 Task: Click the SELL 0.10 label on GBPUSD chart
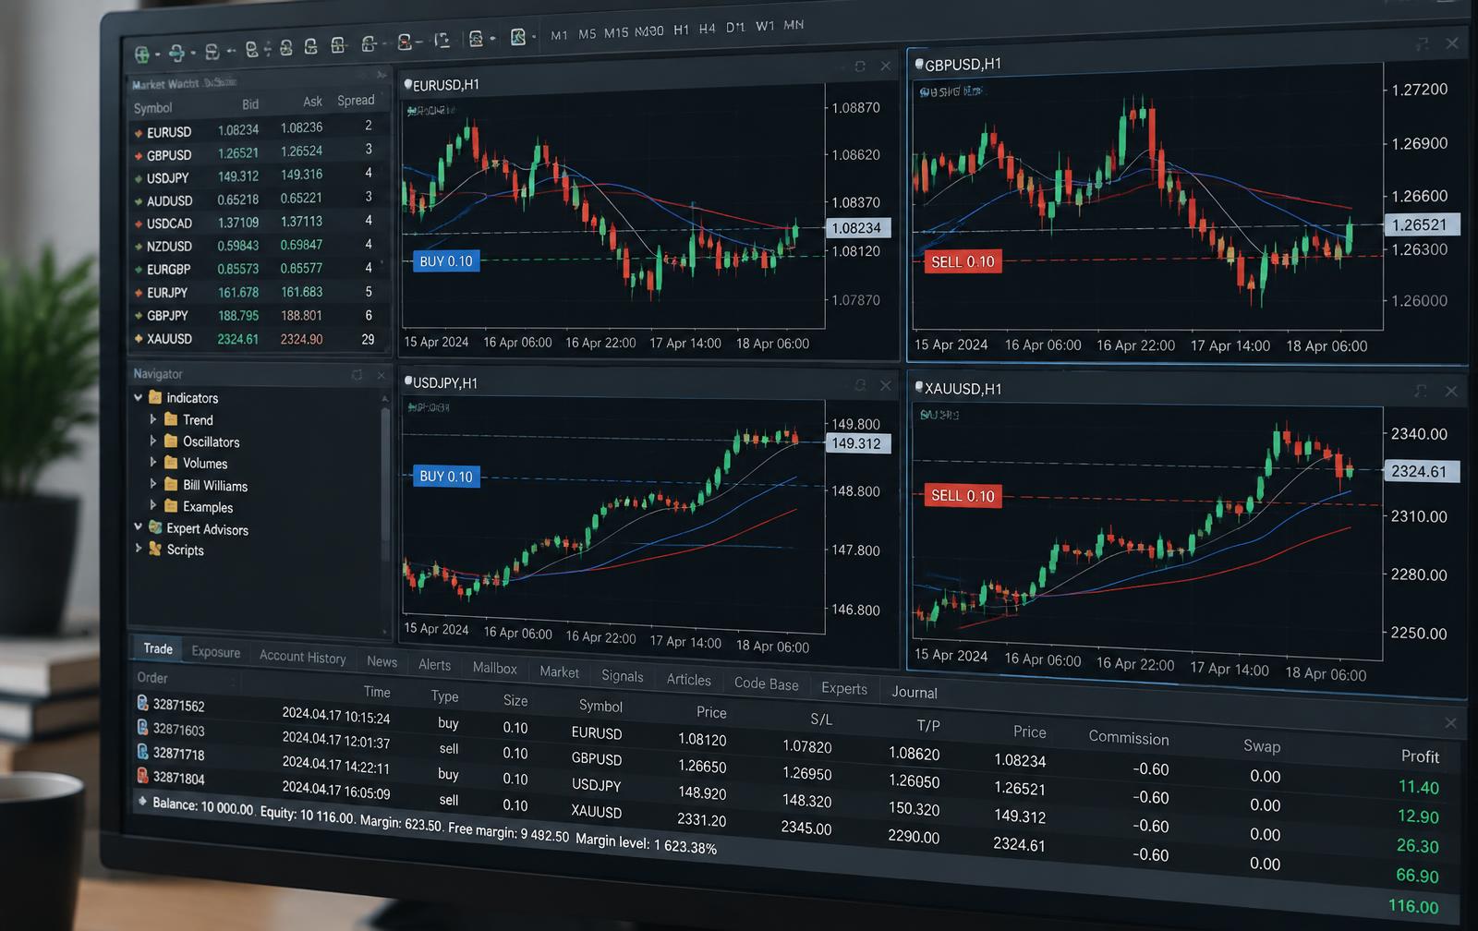[963, 262]
